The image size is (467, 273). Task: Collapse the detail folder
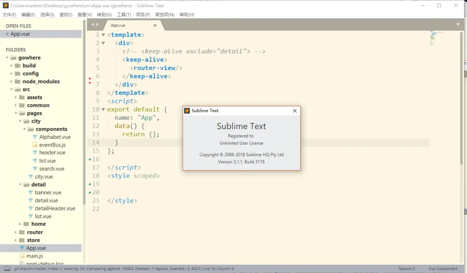point(20,185)
